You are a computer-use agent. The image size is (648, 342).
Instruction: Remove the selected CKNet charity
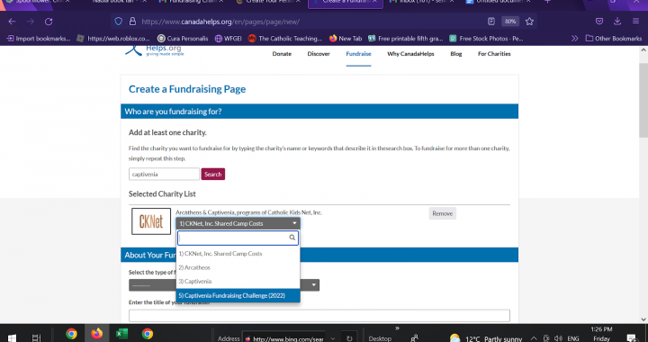[x=442, y=213]
